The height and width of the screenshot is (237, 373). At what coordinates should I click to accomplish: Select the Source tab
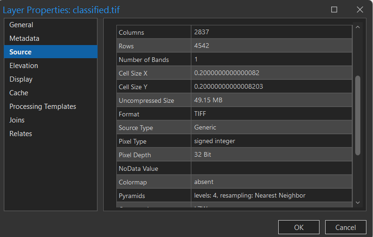click(21, 52)
